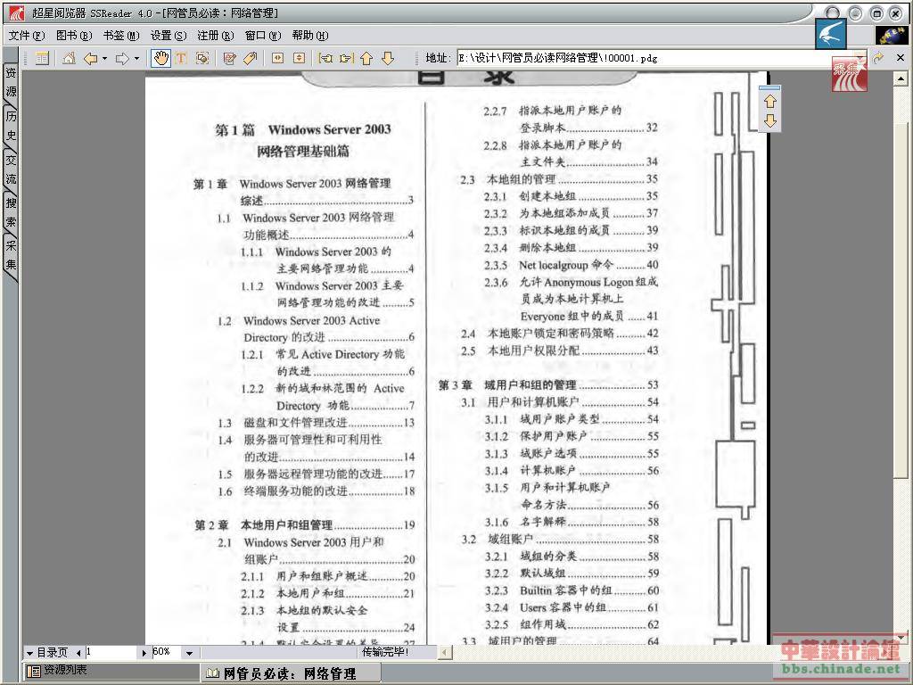The height and width of the screenshot is (685, 913).
Task: Click the vertical scrollbar up arrow
Action: (x=901, y=78)
